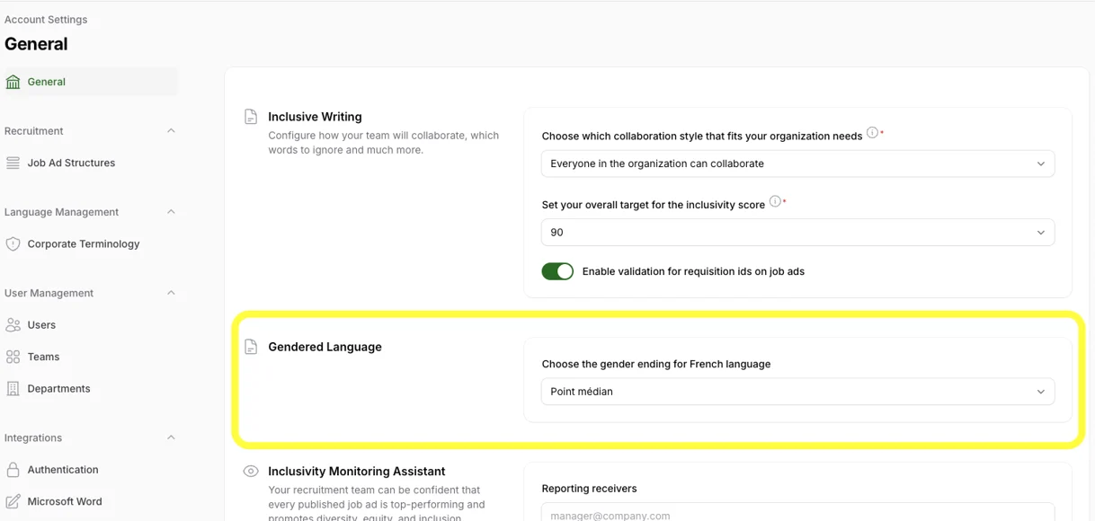
Task: Click the Teams grid icon
Action: (13, 357)
